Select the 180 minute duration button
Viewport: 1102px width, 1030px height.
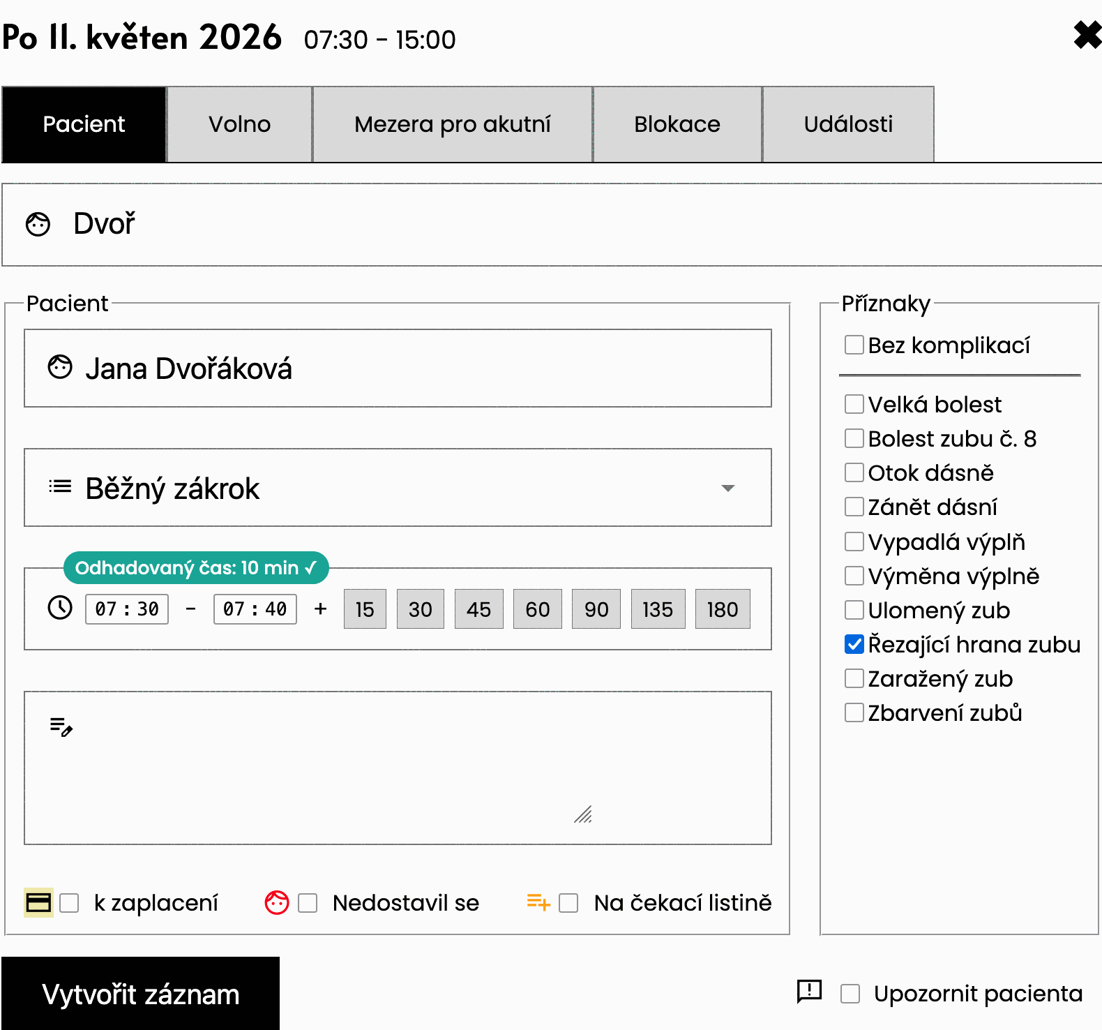(x=723, y=609)
